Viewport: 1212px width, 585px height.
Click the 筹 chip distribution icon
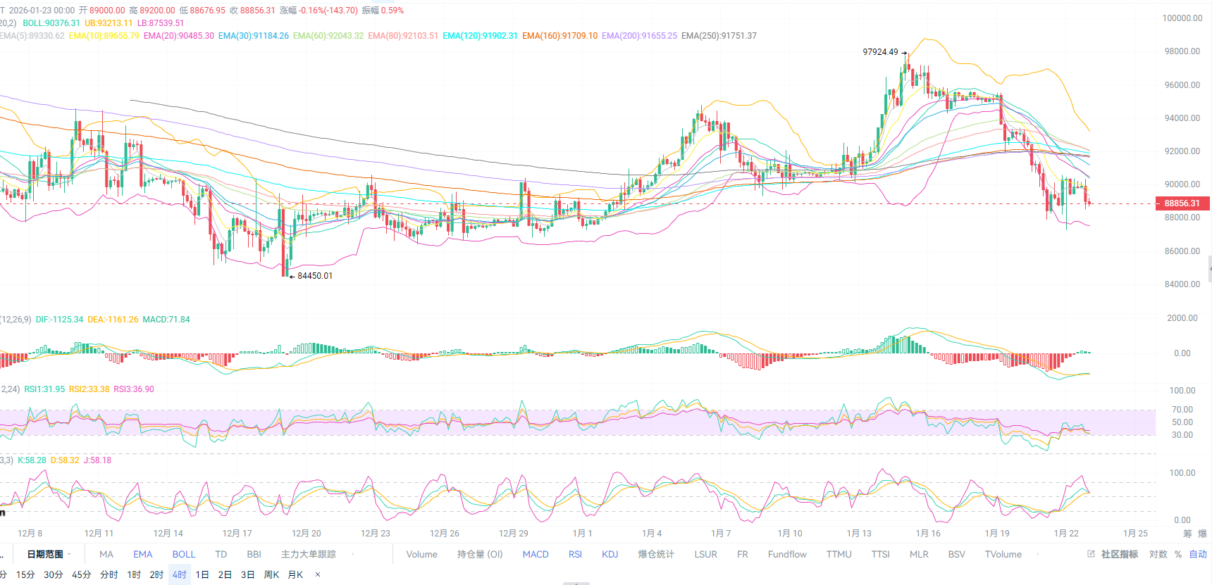1188,534
